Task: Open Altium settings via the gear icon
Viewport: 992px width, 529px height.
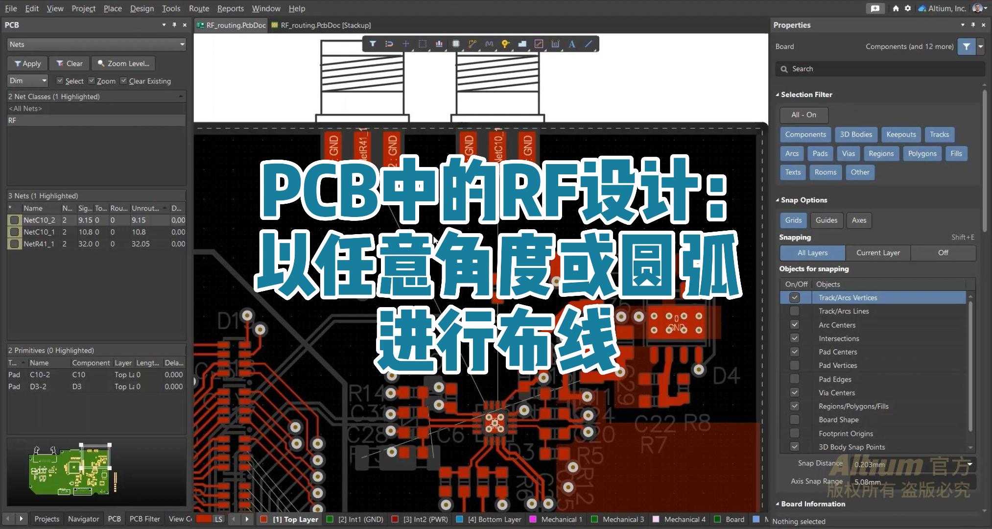Action: [x=908, y=8]
